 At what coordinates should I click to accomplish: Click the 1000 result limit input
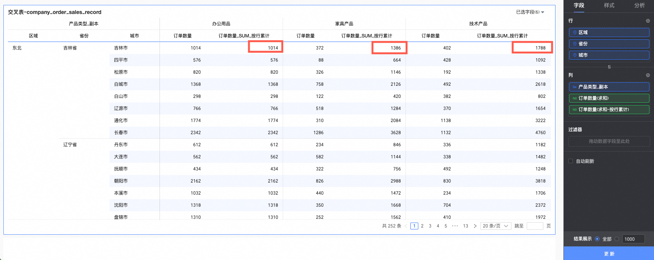[633, 239]
